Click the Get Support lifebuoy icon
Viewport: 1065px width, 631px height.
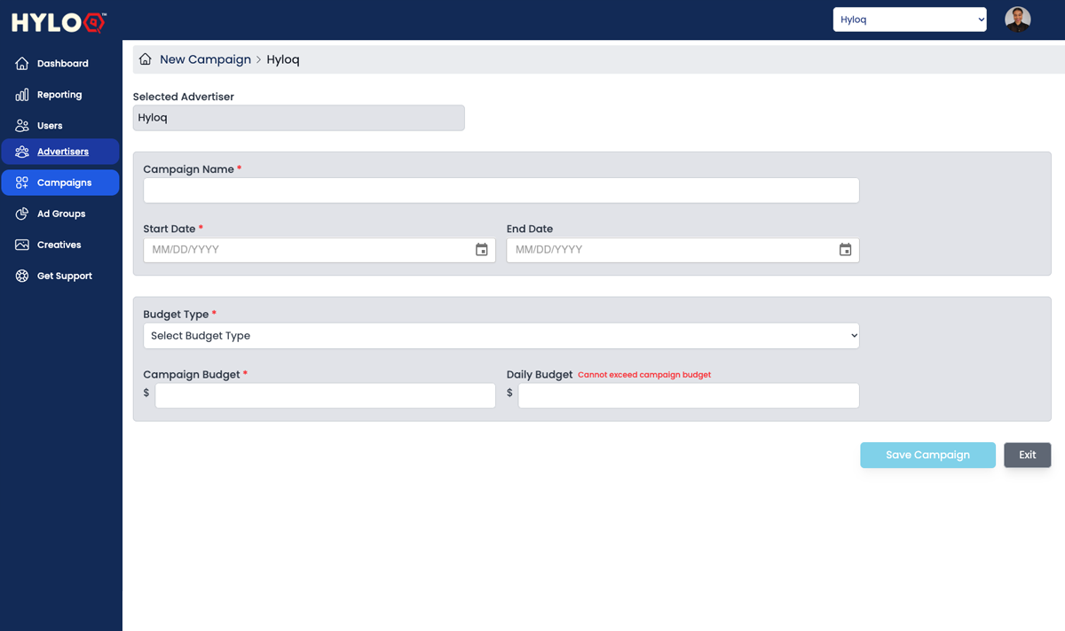(22, 276)
